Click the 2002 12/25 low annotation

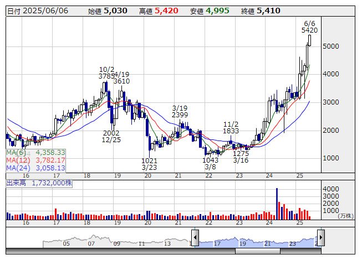point(111,136)
